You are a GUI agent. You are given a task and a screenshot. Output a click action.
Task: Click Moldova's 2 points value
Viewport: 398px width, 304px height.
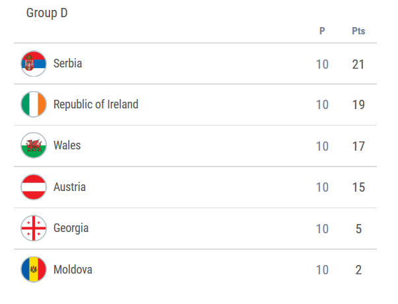click(x=358, y=270)
